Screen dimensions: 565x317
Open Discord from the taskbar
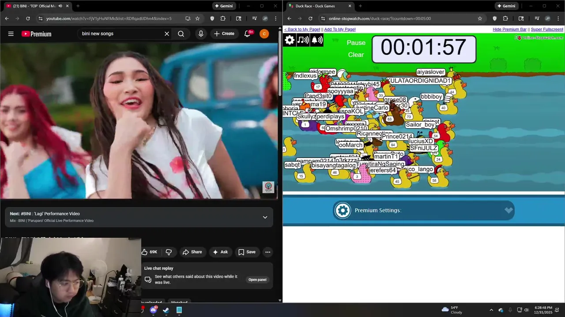pyautogui.click(x=153, y=310)
